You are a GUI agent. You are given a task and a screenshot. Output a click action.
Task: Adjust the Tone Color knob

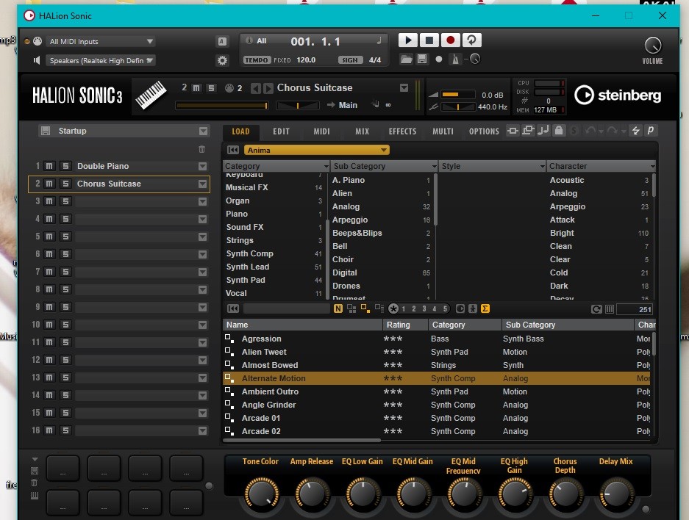tap(262, 494)
